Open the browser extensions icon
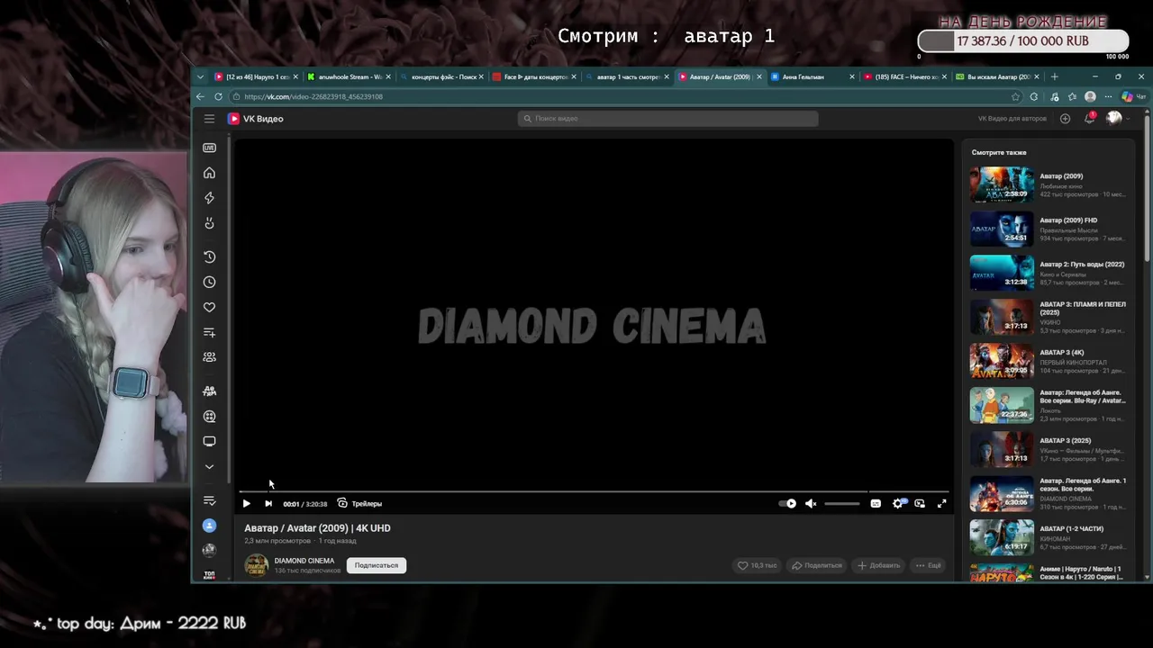The image size is (1153, 648). (1034, 96)
